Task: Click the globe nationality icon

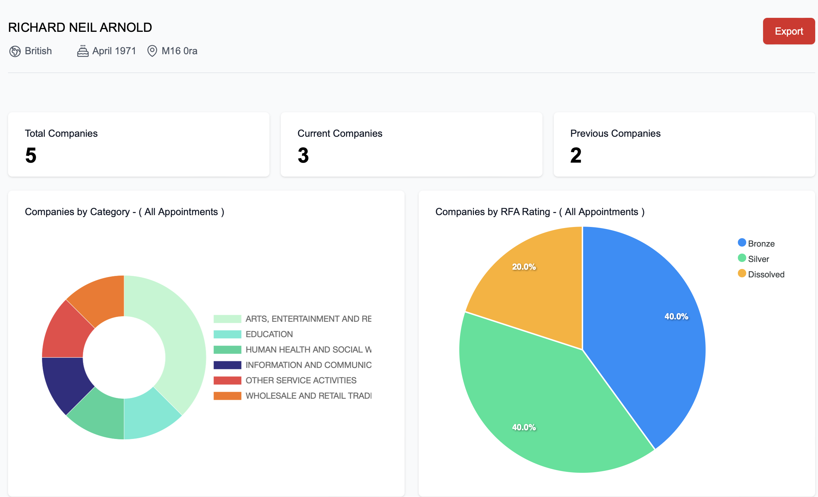Action: pos(15,51)
